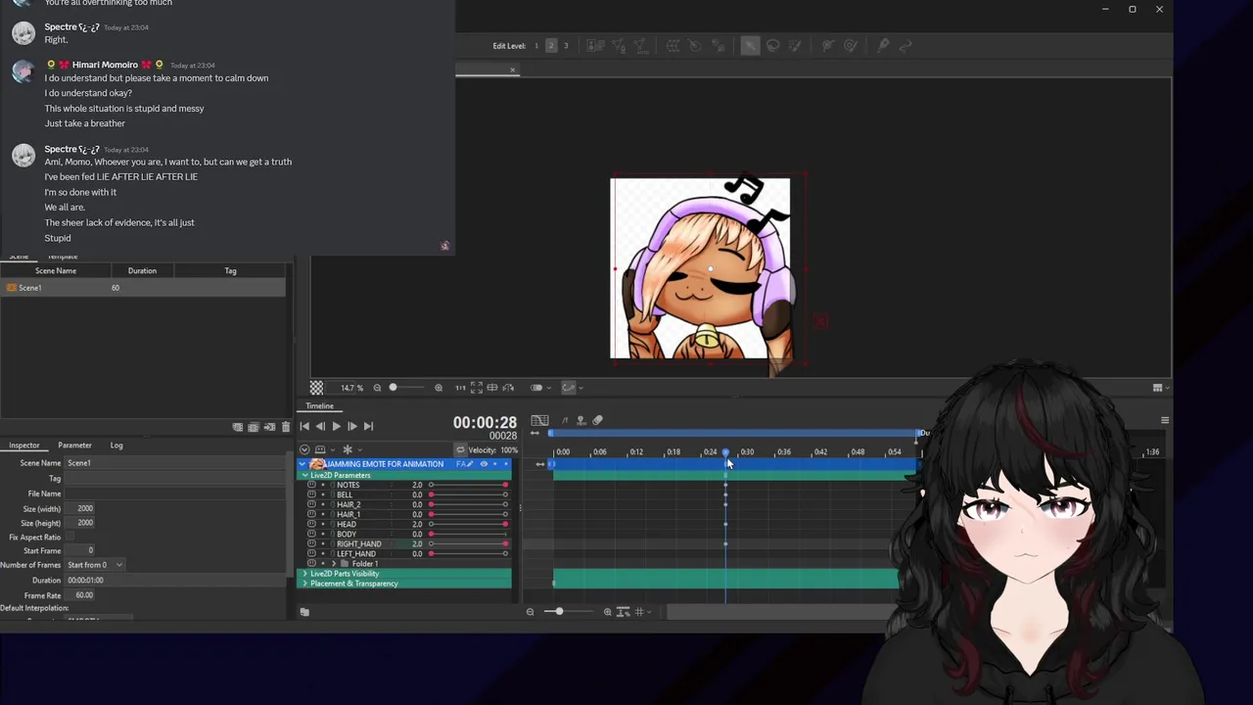Select Edit Level 1
Image resolution: width=1253 pixels, height=705 pixels.
point(536,46)
